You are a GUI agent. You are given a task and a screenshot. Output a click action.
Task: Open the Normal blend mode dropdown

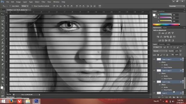point(160,51)
